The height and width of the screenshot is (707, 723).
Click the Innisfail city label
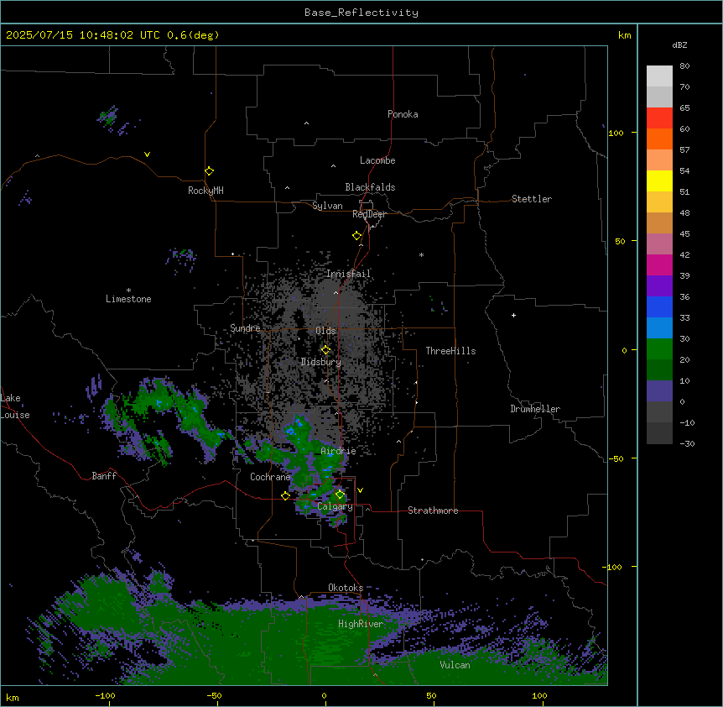tap(348, 274)
